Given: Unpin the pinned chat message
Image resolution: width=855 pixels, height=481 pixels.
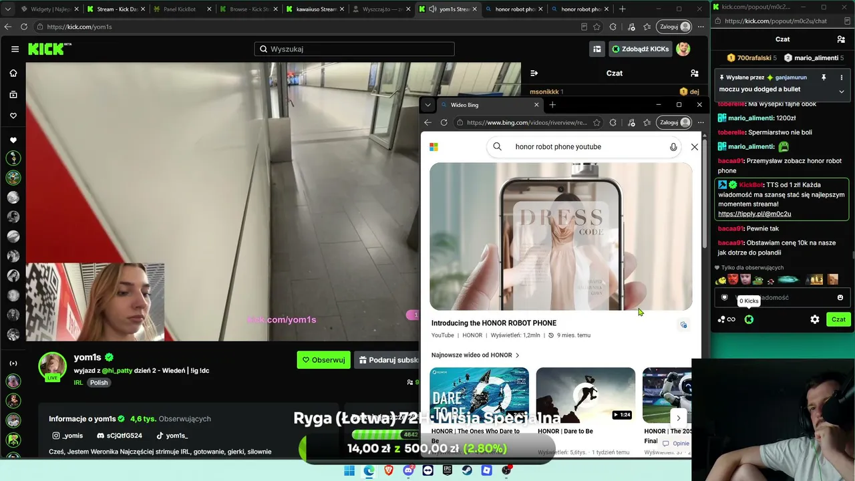Looking at the screenshot, I should tap(824, 77).
